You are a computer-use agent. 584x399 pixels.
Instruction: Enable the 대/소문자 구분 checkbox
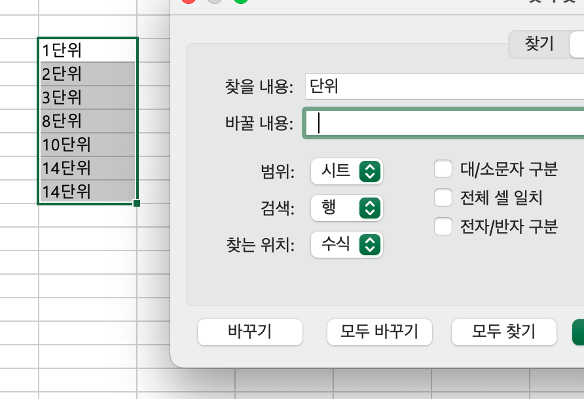coord(443,169)
